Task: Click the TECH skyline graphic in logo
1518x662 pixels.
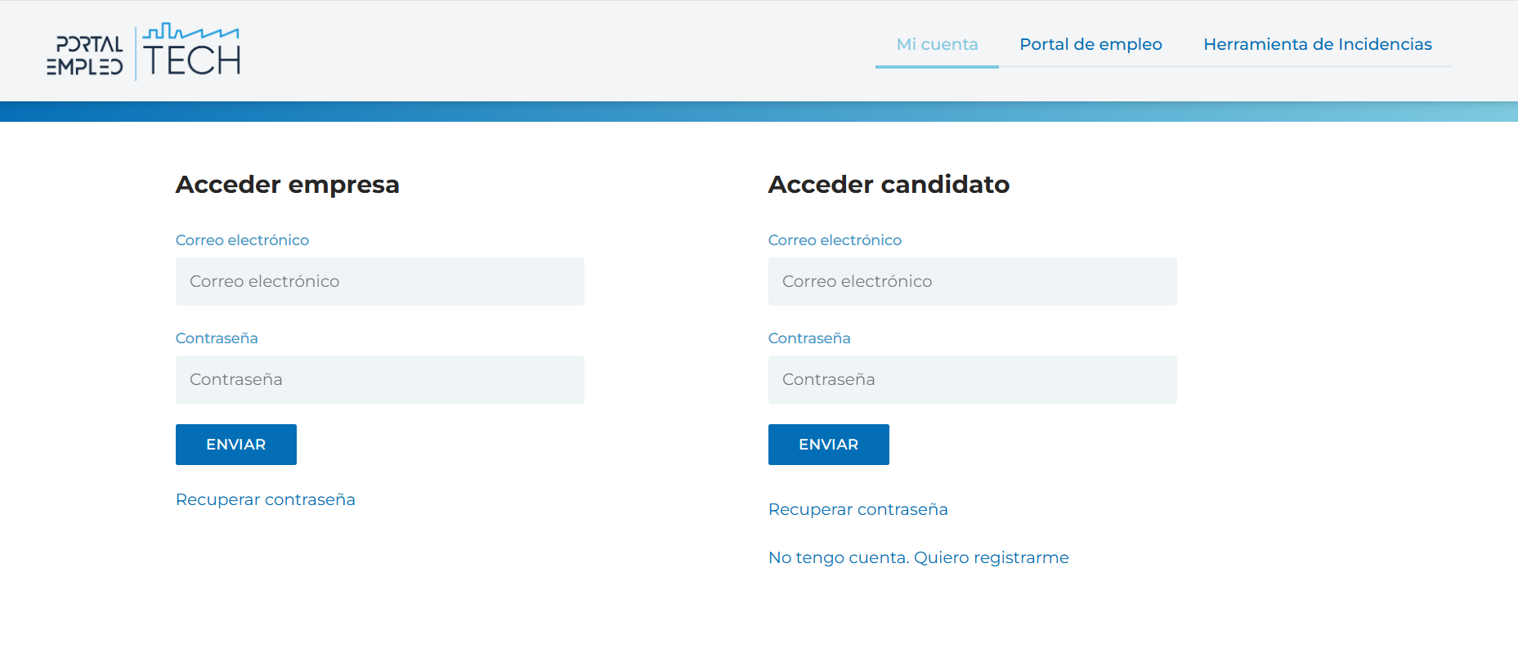Action: (x=191, y=32)
